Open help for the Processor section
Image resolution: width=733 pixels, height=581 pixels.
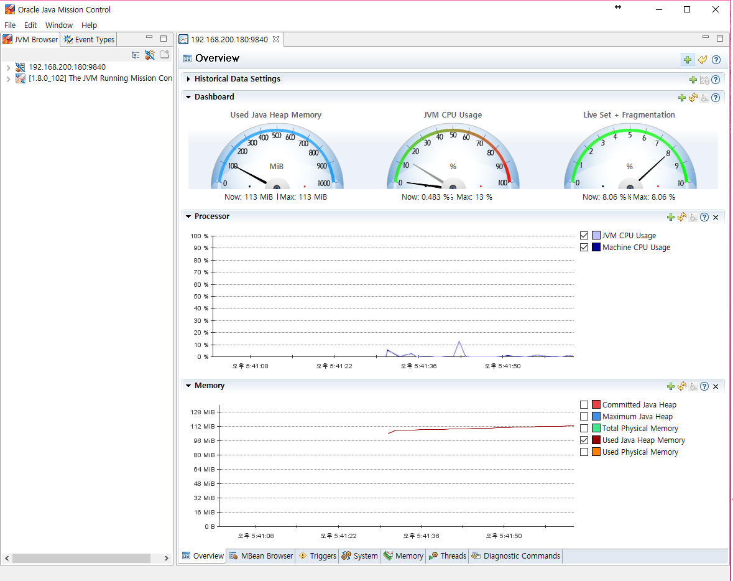click(704, 217)
